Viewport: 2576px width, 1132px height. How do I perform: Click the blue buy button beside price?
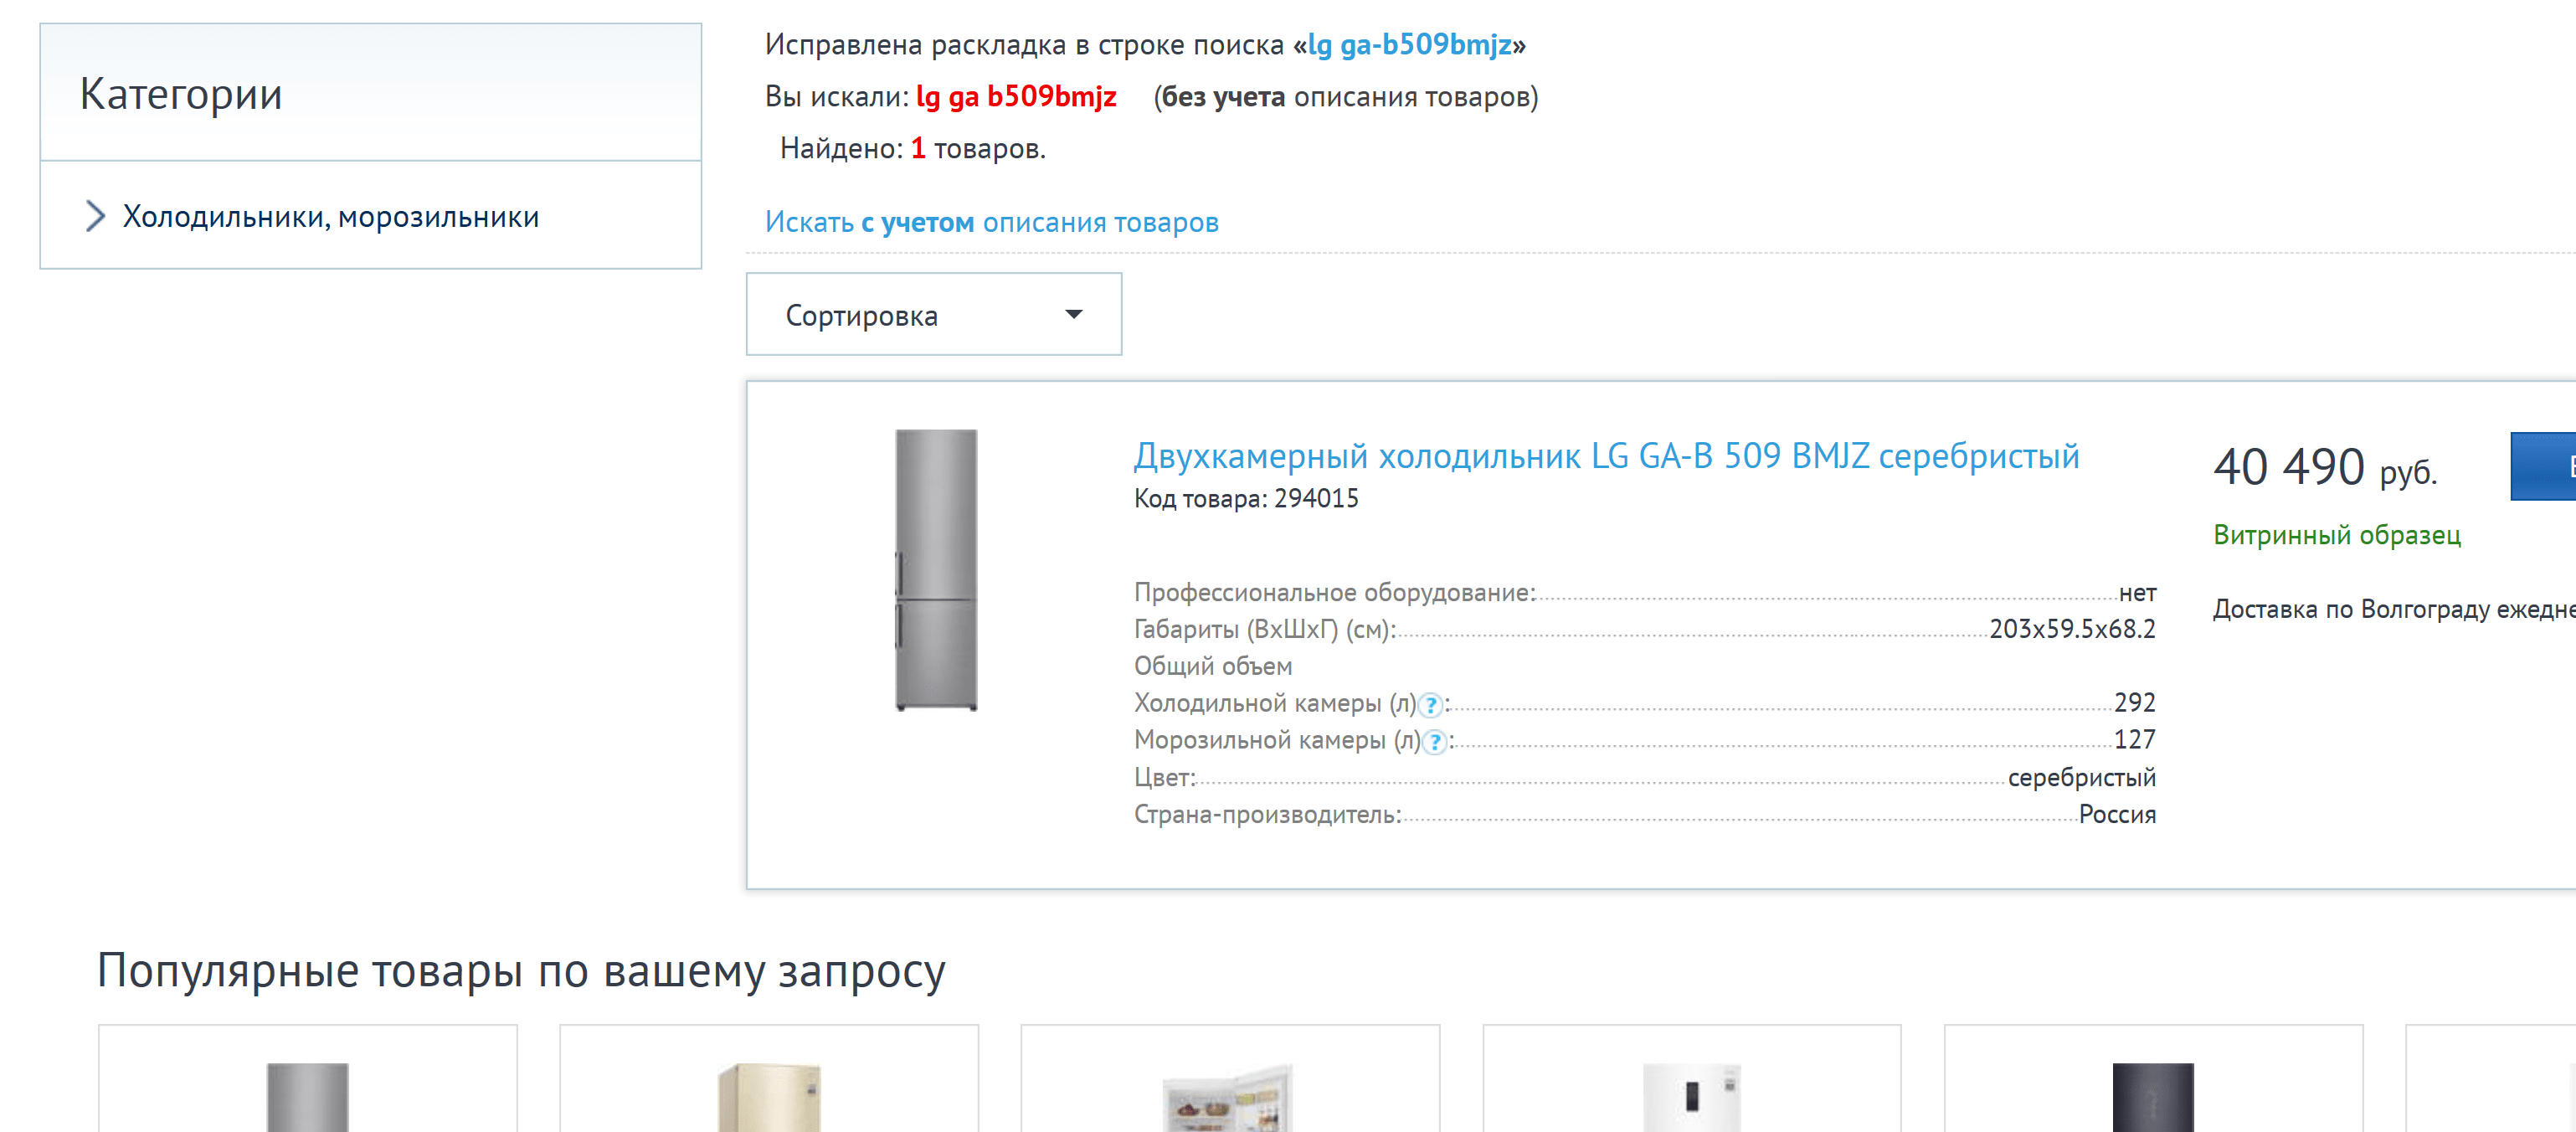2543,466
